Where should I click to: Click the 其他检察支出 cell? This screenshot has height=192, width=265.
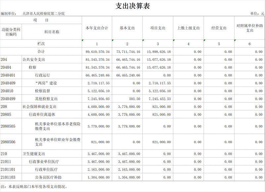[x=52, y=99]
